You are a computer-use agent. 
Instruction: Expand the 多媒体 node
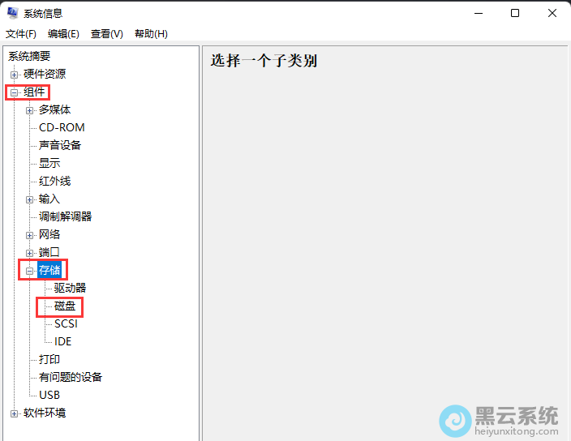click(x=30, y=110)
